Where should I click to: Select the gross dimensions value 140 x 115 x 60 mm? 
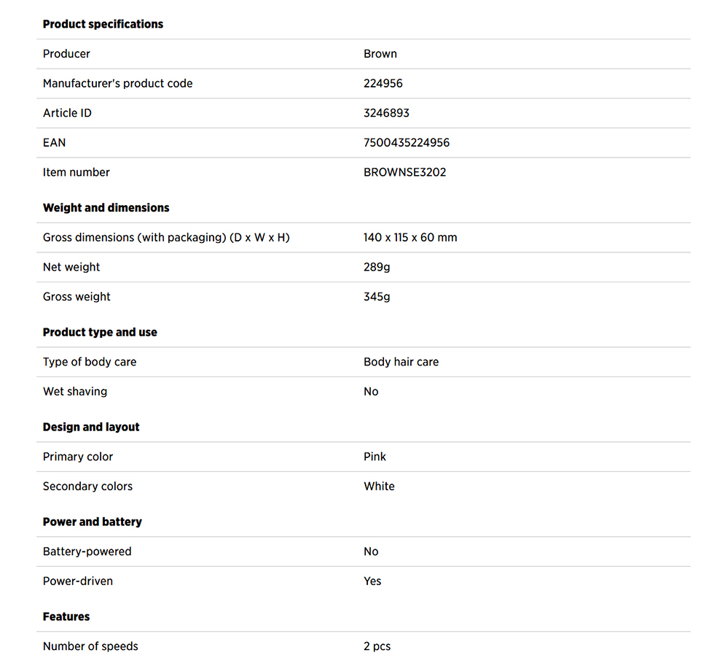click(410, 238)
